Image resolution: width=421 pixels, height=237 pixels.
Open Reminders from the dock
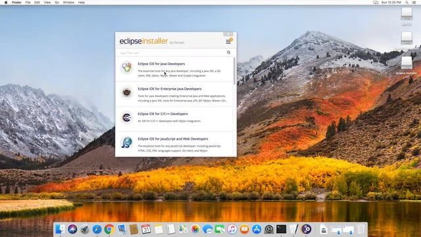coord(170,229)
